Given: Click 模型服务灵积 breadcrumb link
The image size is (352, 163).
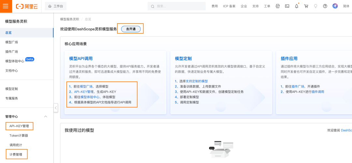Looking at the screenshot, I should pos(70,19).
